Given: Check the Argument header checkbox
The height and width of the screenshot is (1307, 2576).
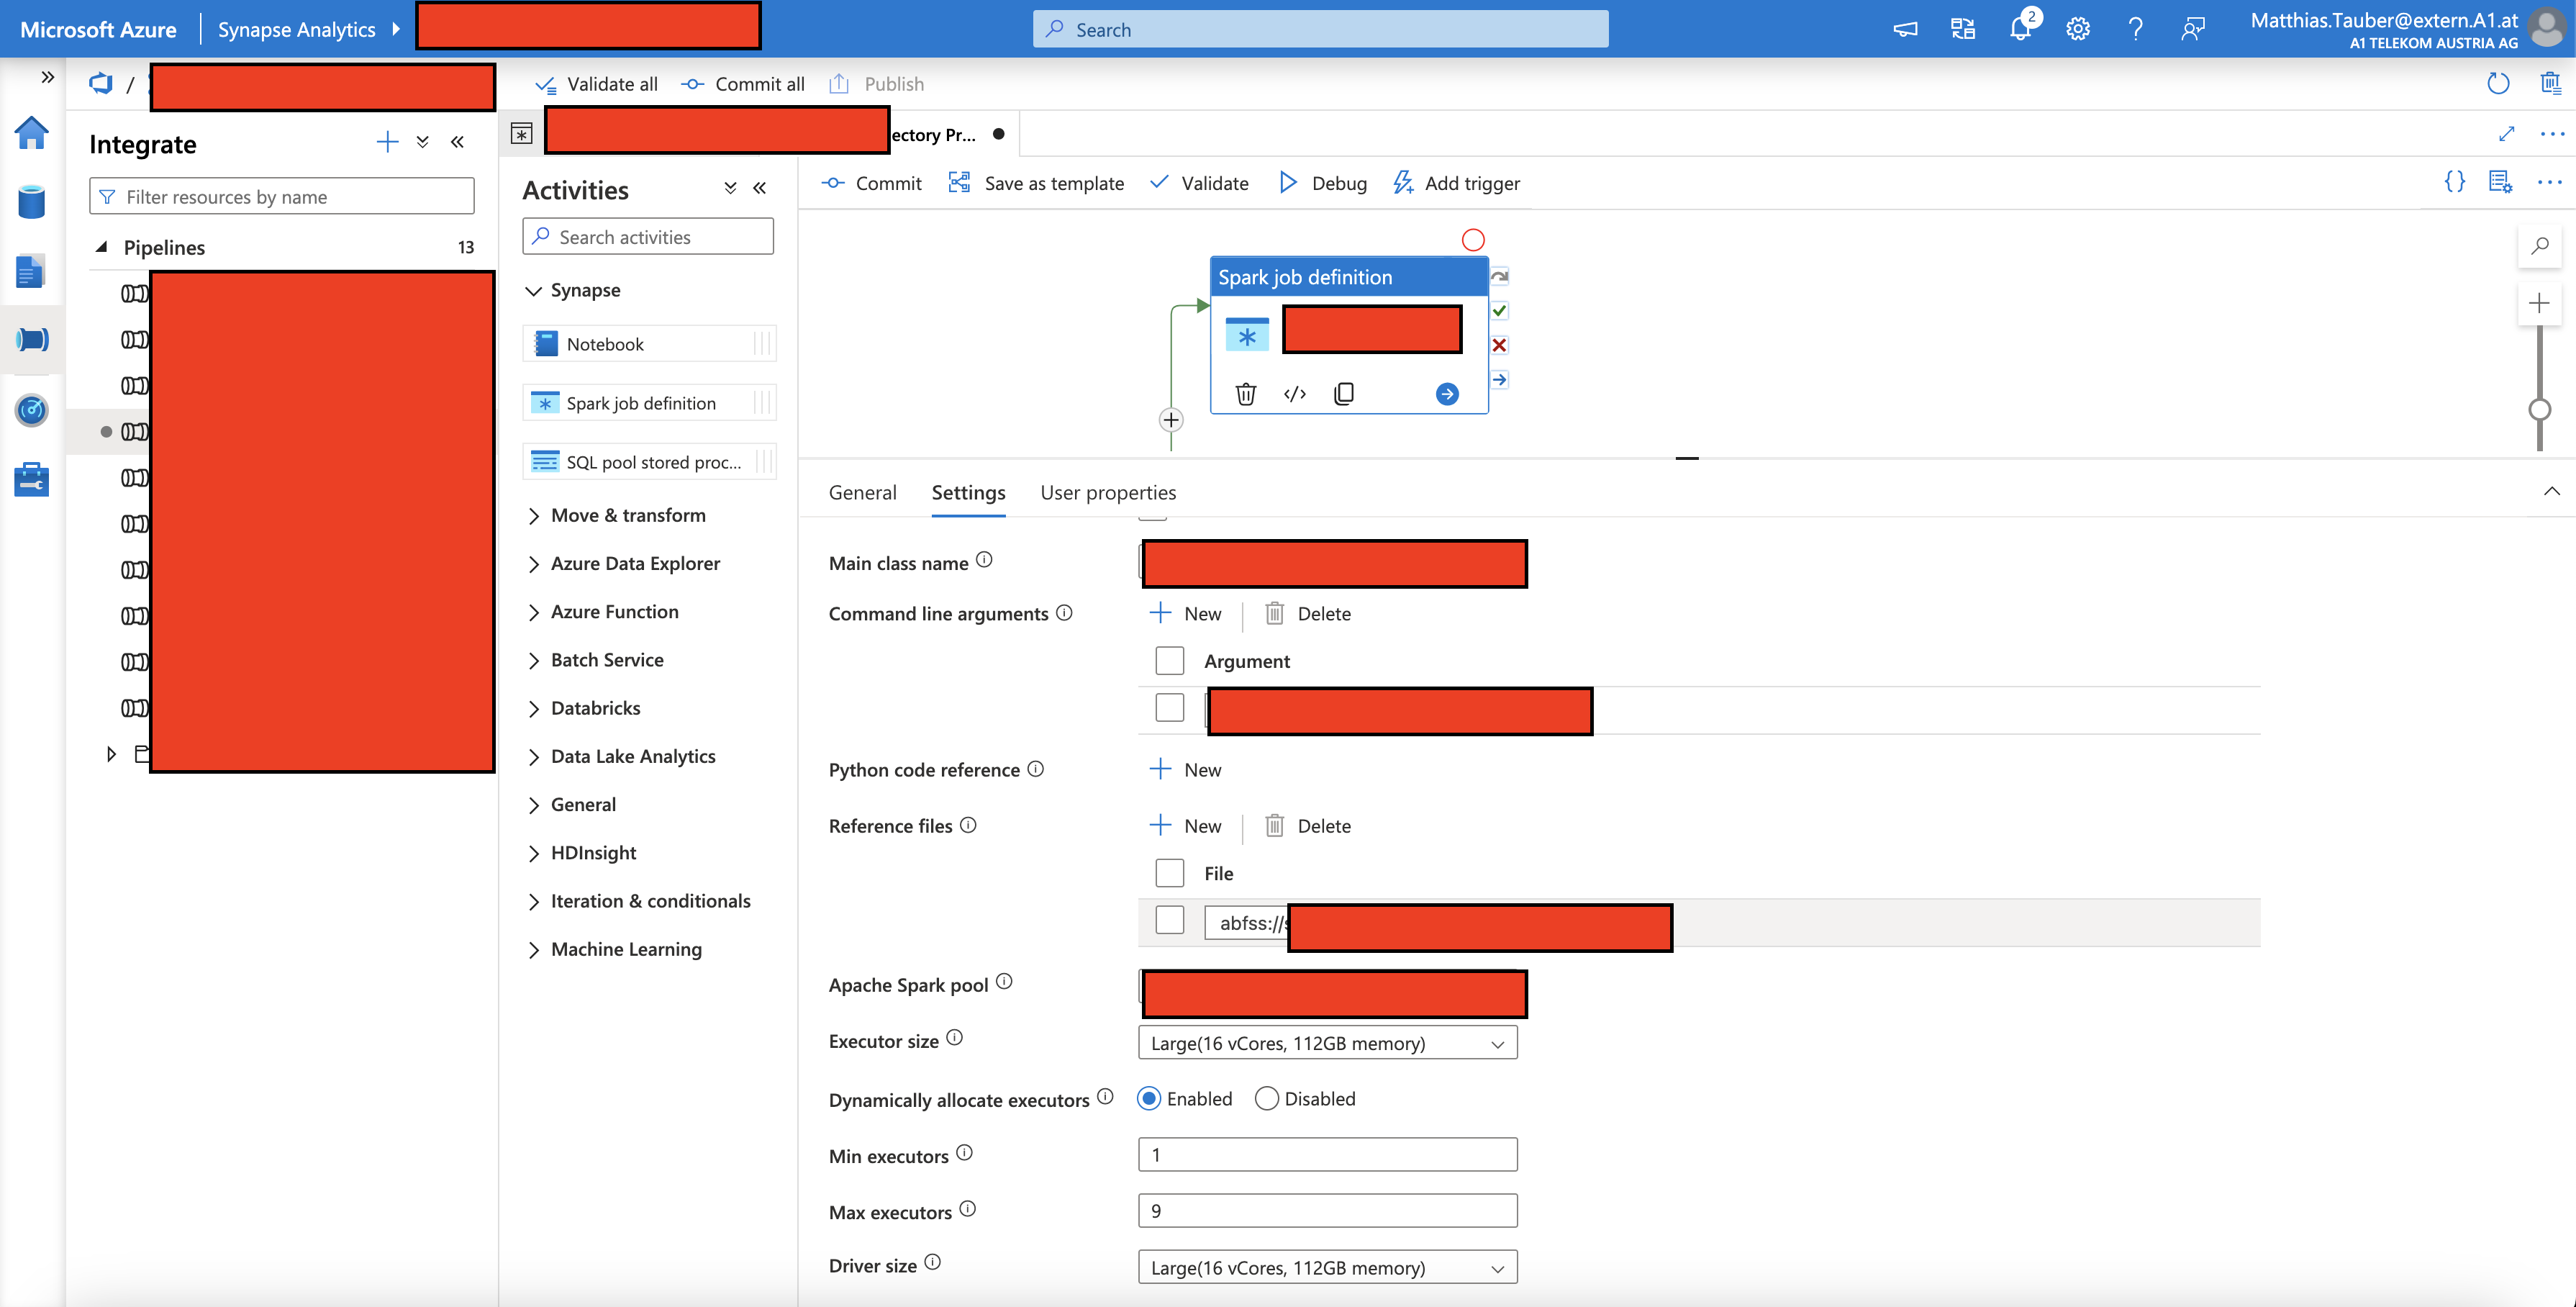Looking at the screenshot, I should (1169, 661).
